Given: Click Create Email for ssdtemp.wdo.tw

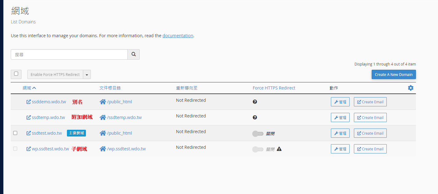Looking at the screenshot, I should click(370, 117).
